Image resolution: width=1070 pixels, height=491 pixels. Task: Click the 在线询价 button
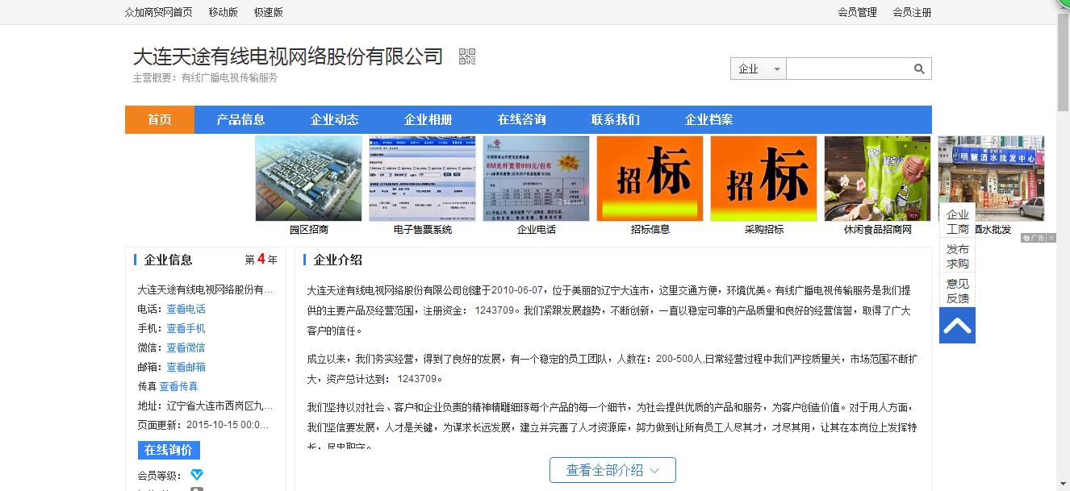point(169,450)
